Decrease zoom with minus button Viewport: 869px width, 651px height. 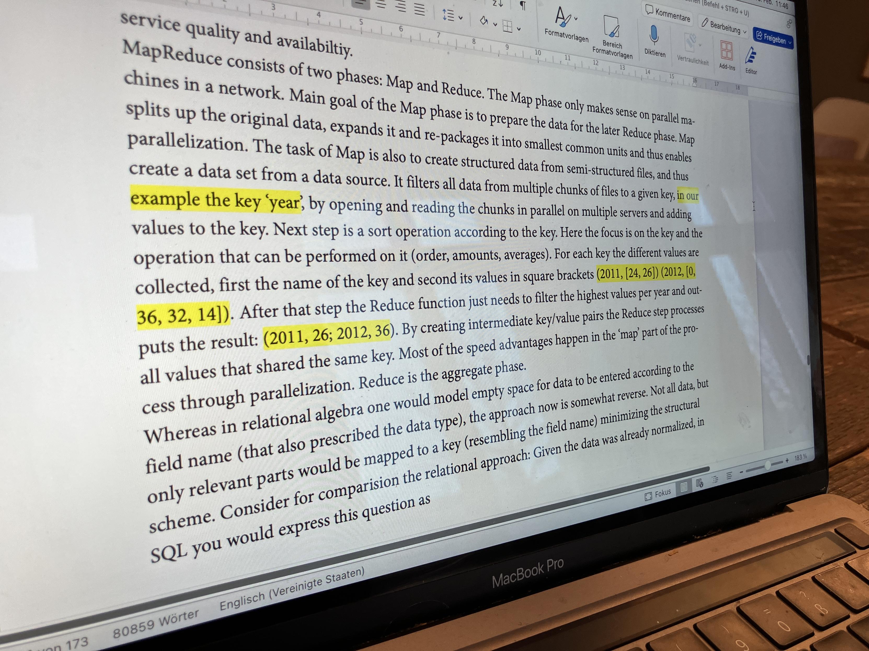[742, 472]
